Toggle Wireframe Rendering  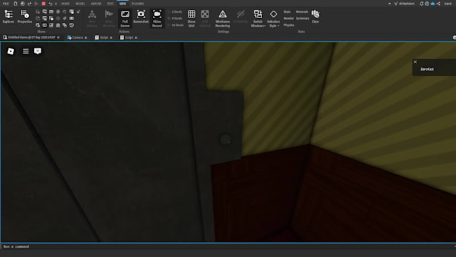223,18
